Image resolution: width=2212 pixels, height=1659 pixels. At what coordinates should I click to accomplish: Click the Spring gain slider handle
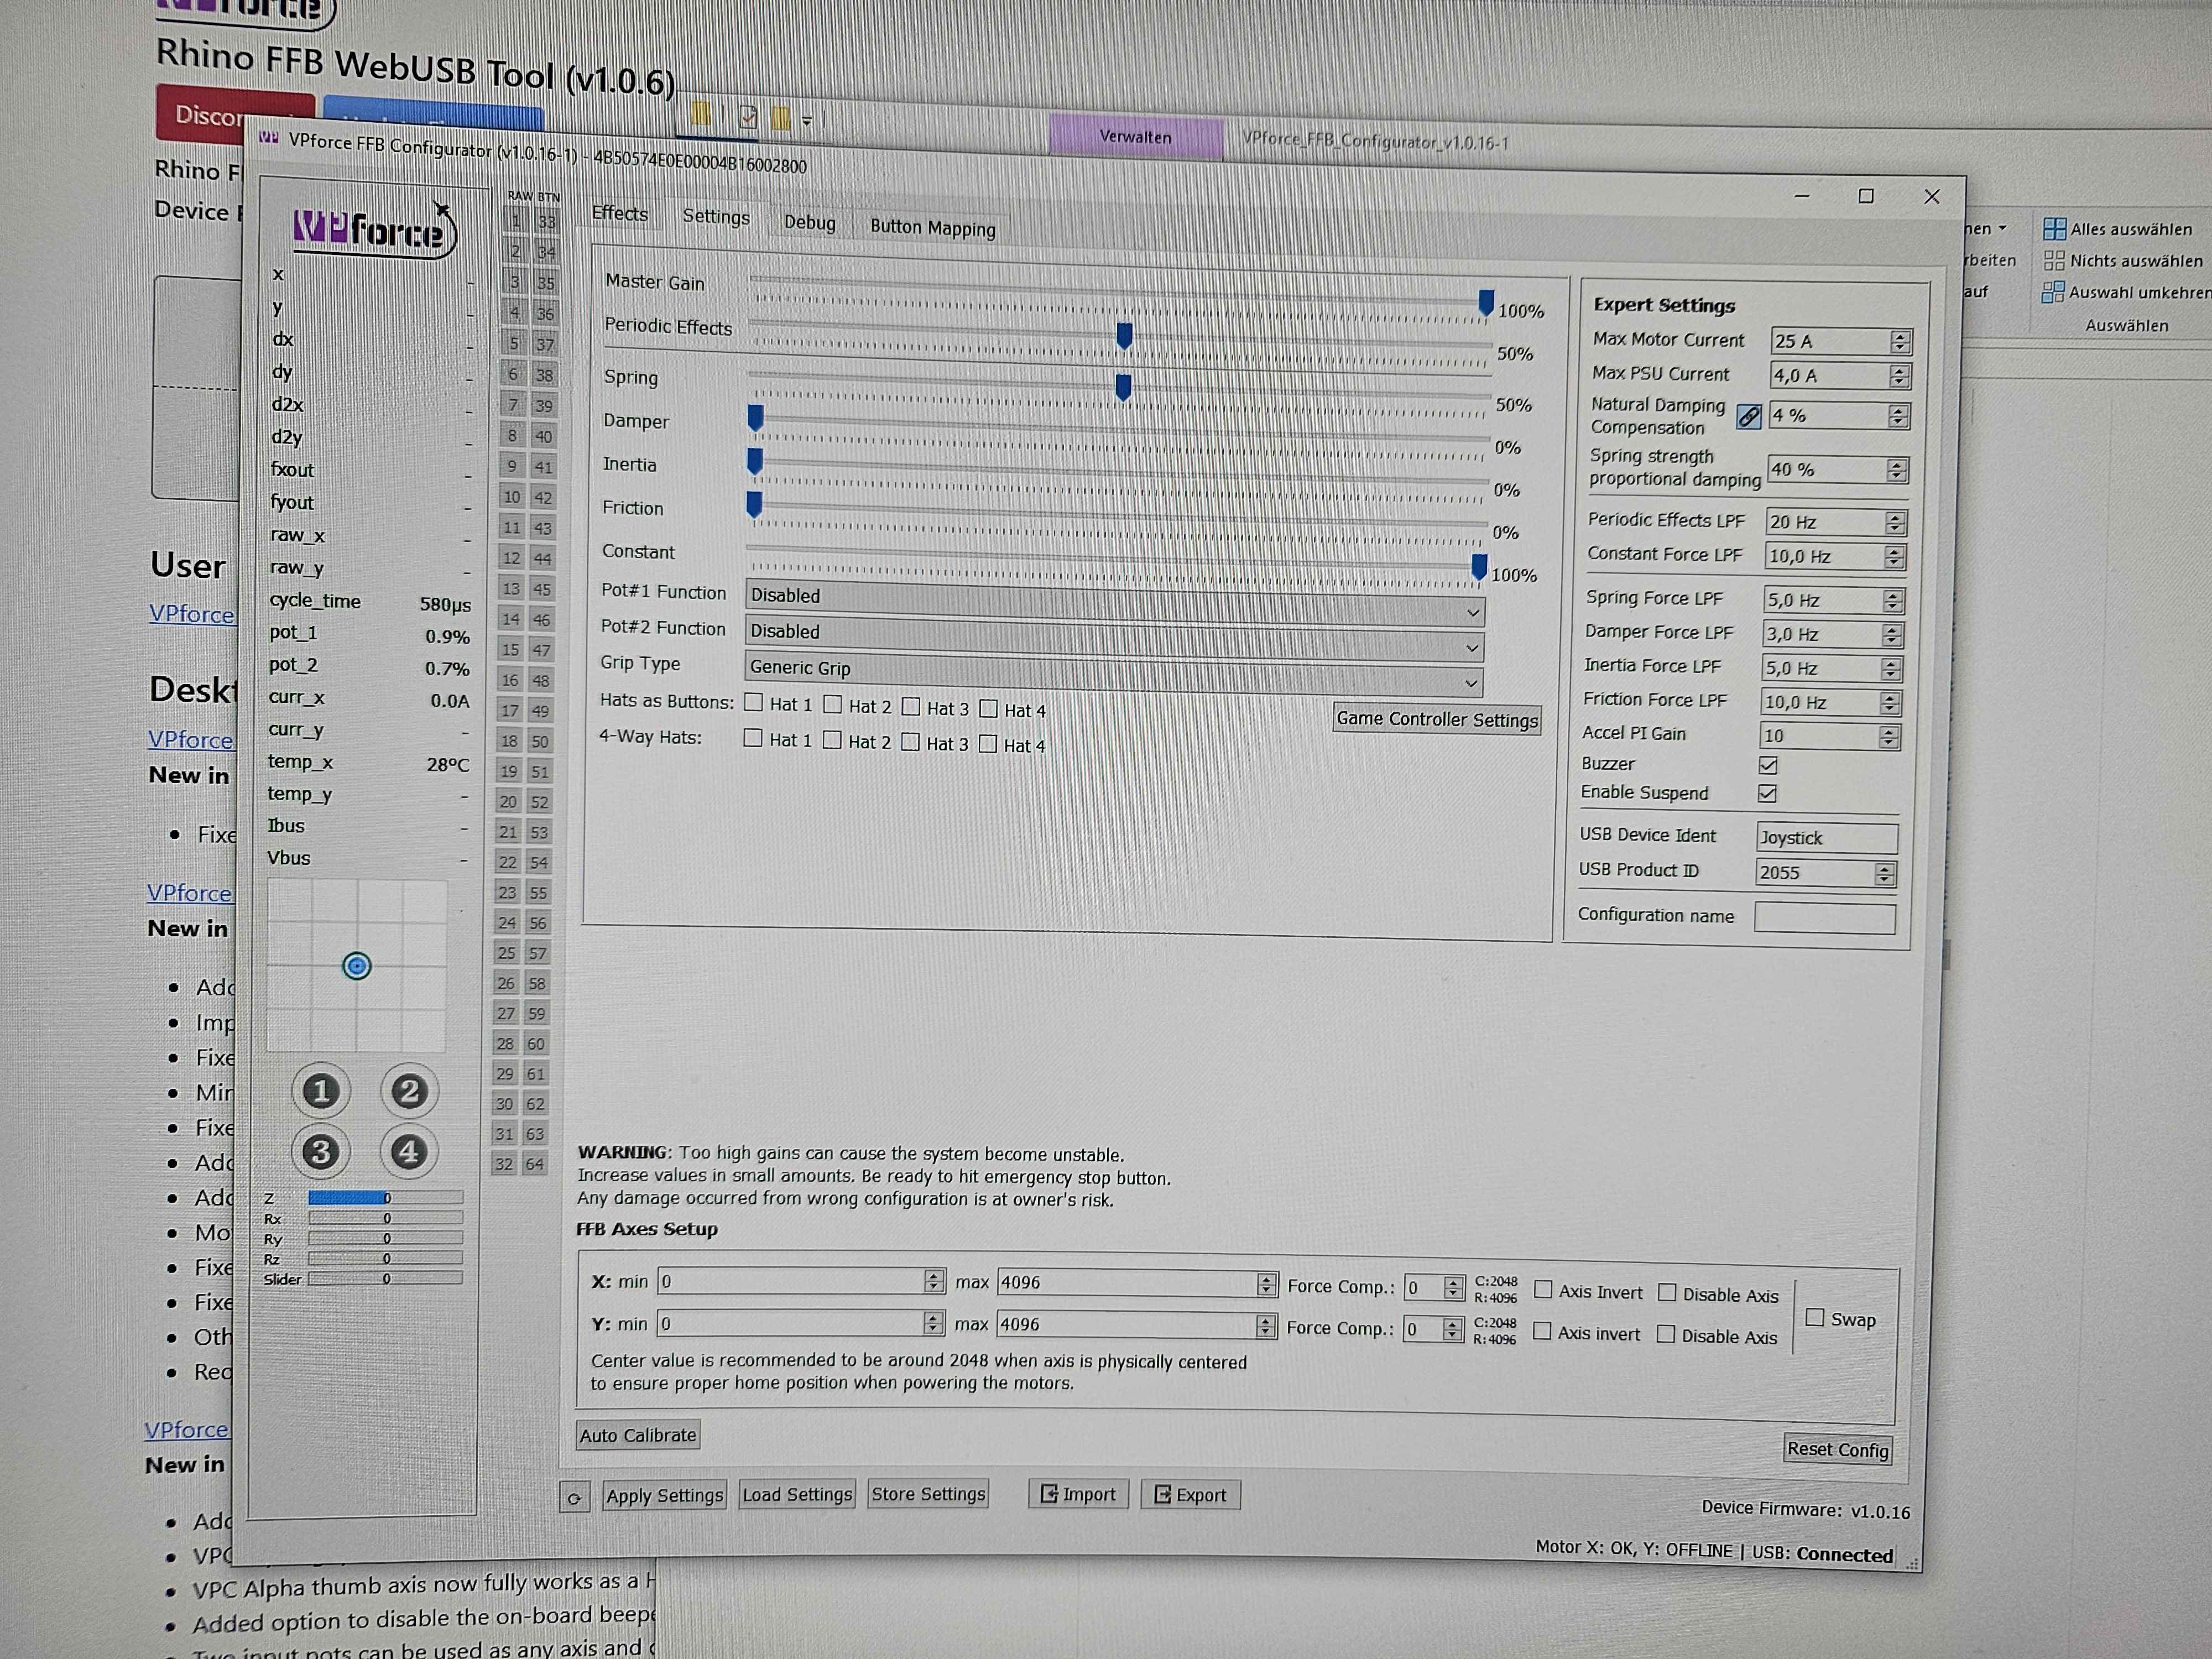click(1123, 386)
